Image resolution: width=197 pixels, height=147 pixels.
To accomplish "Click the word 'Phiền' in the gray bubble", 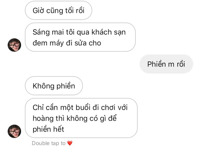I will click(157, 64).
